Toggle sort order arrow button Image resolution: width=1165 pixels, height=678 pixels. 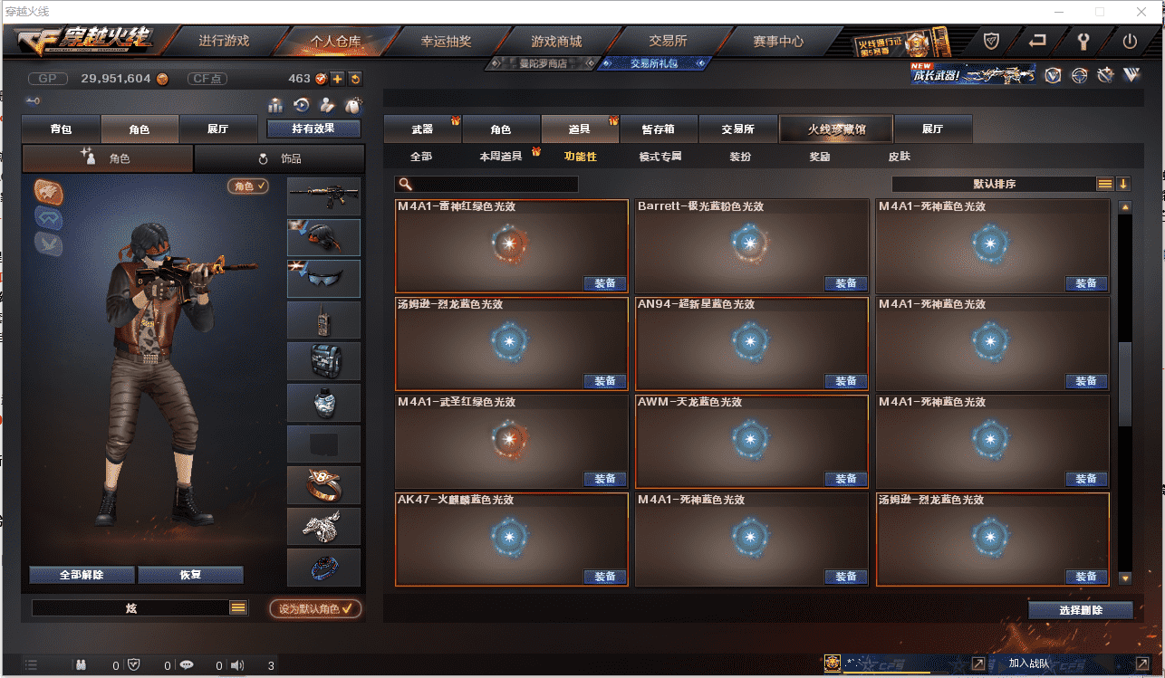point(1123,184)
